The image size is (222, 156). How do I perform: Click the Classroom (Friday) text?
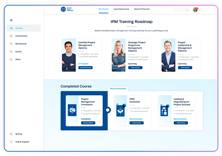186,60
